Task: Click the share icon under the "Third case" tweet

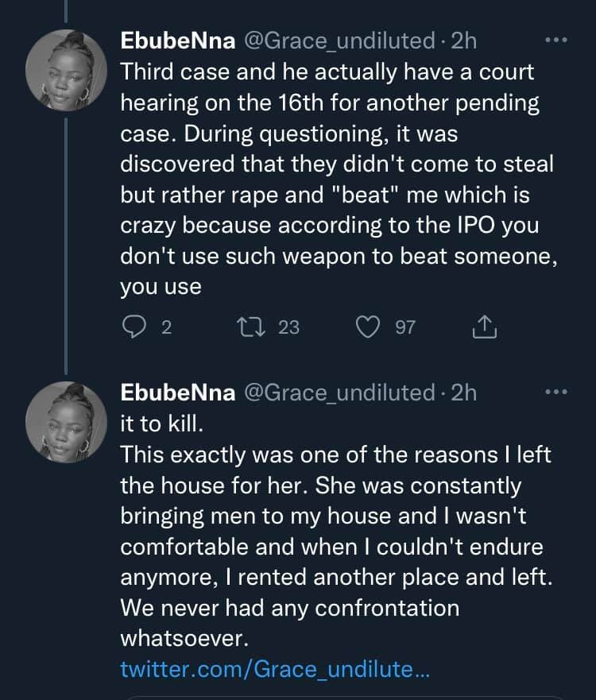Action: [484, 327]
